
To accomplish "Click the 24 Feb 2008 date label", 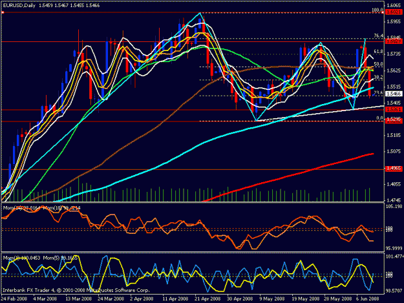I will [14, 298].
